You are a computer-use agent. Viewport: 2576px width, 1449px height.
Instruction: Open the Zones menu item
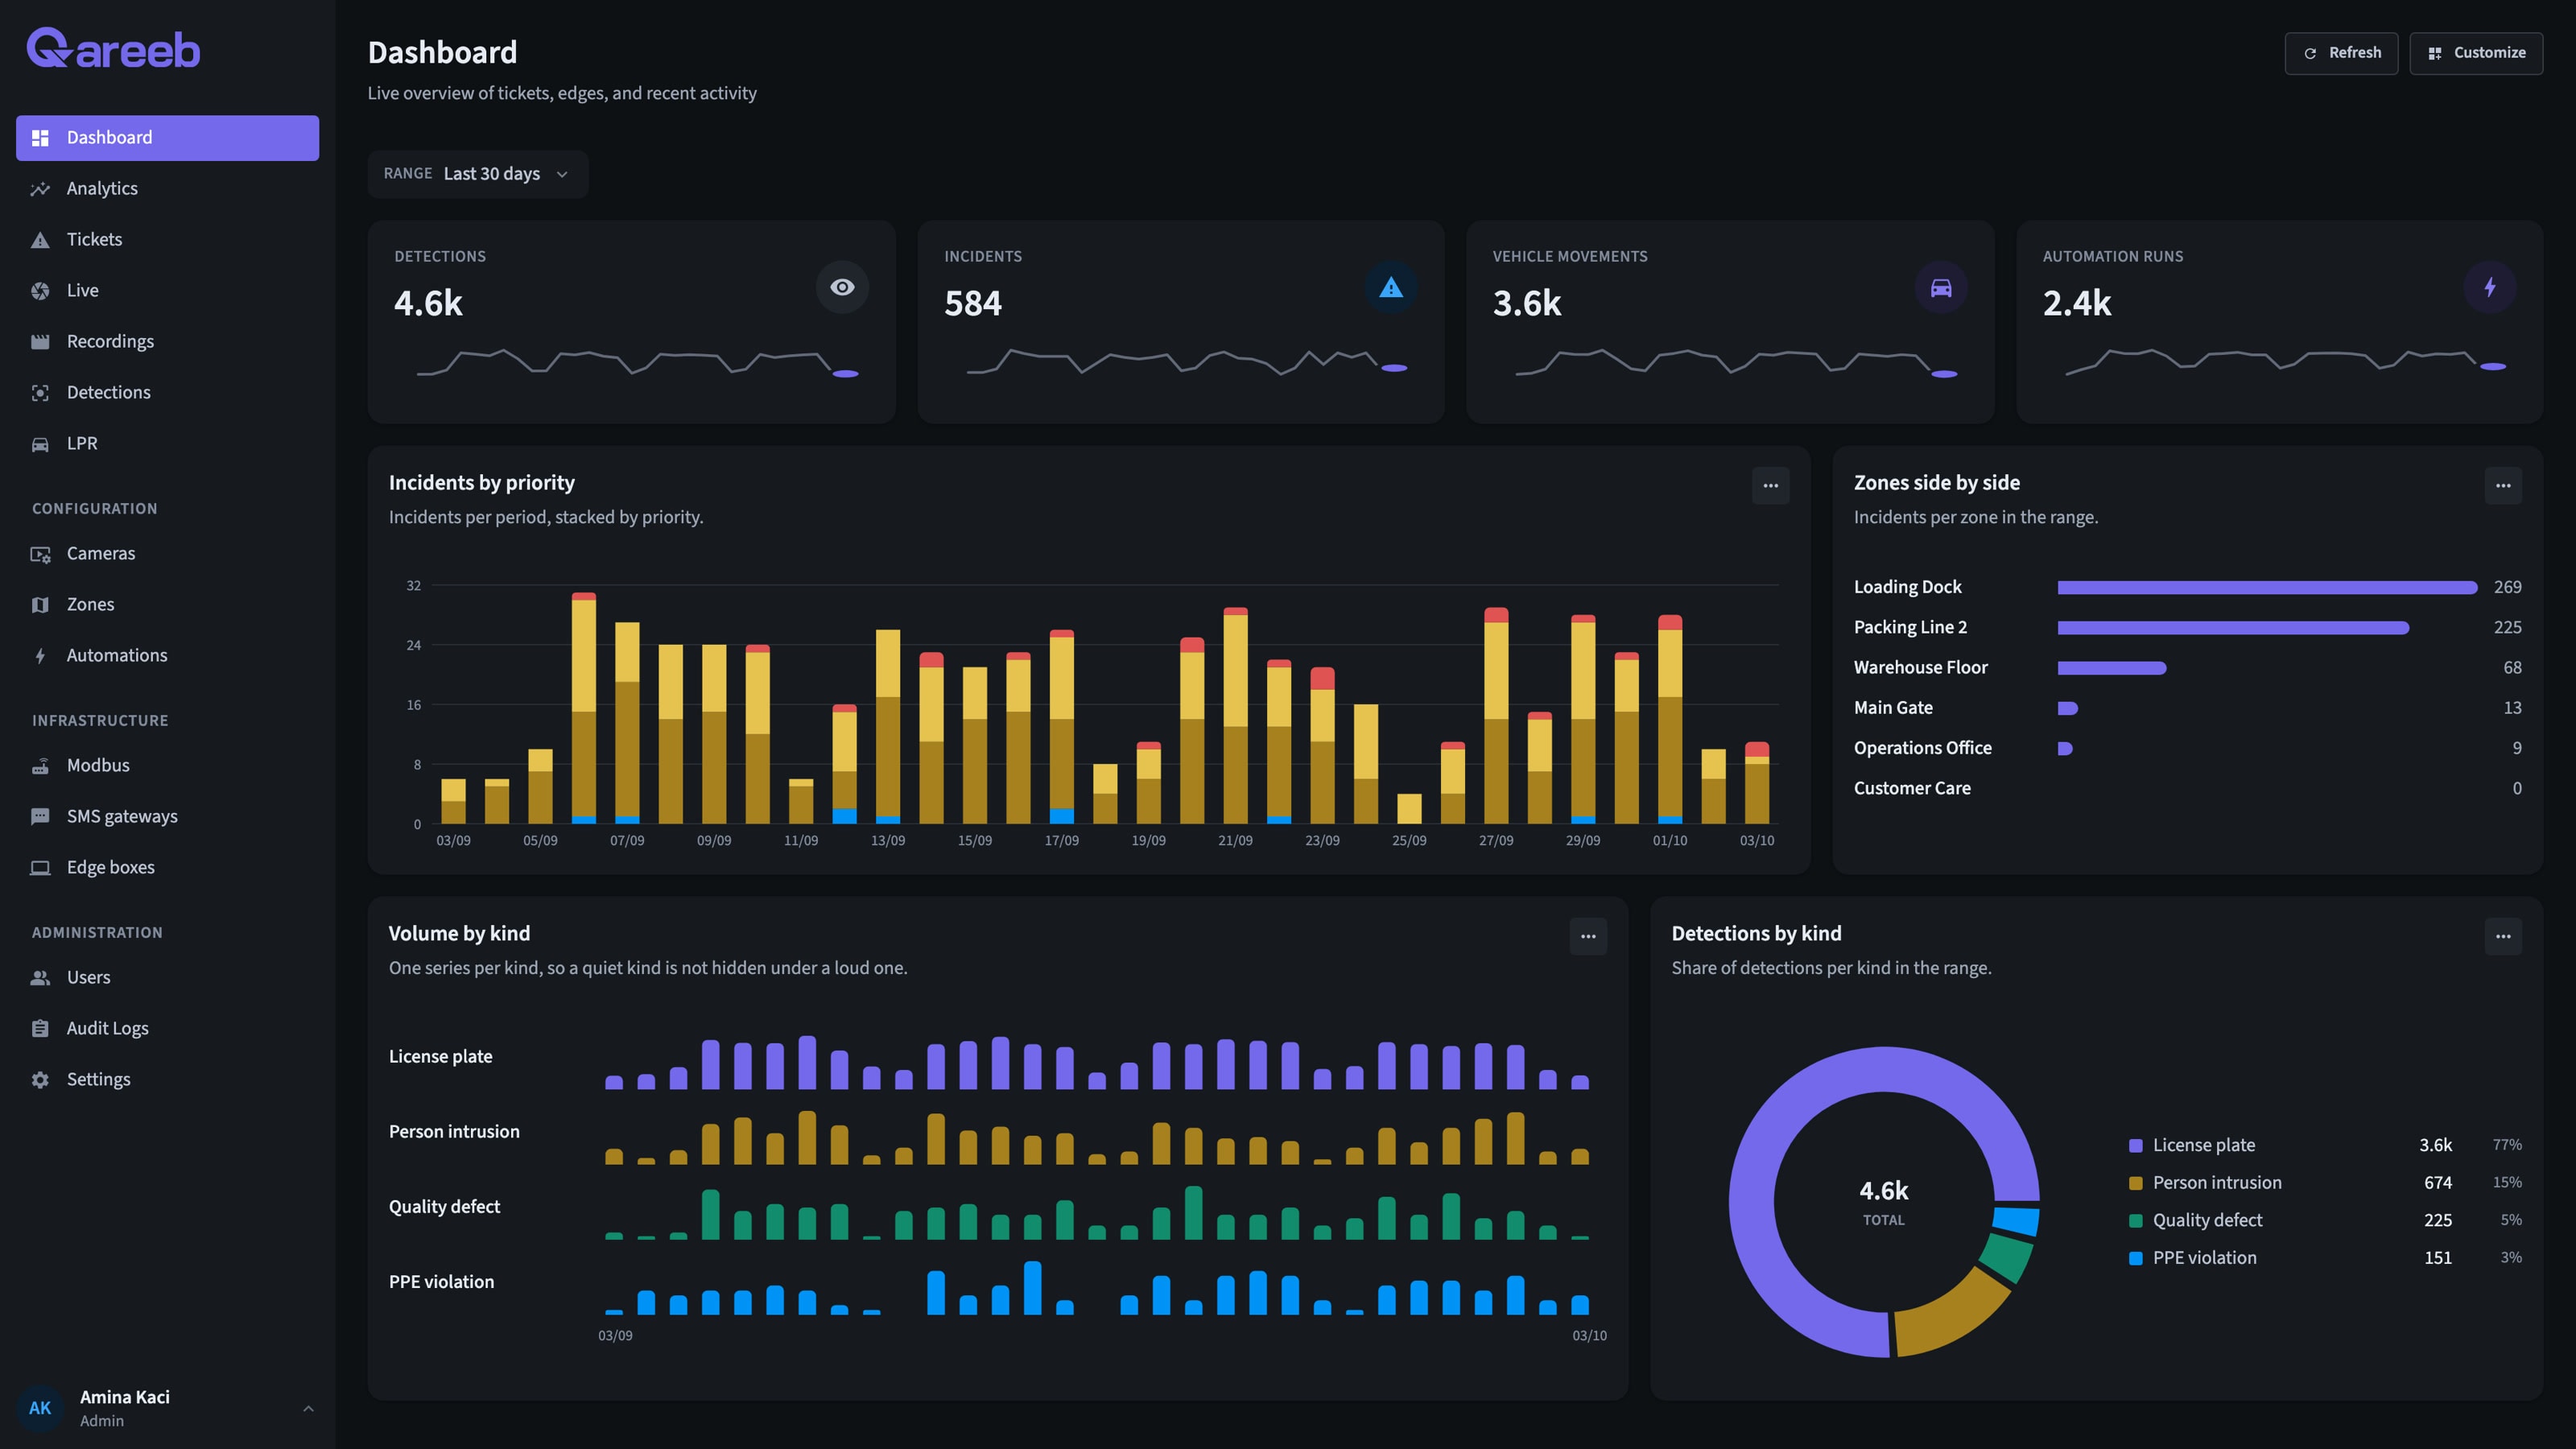(167, 605)
